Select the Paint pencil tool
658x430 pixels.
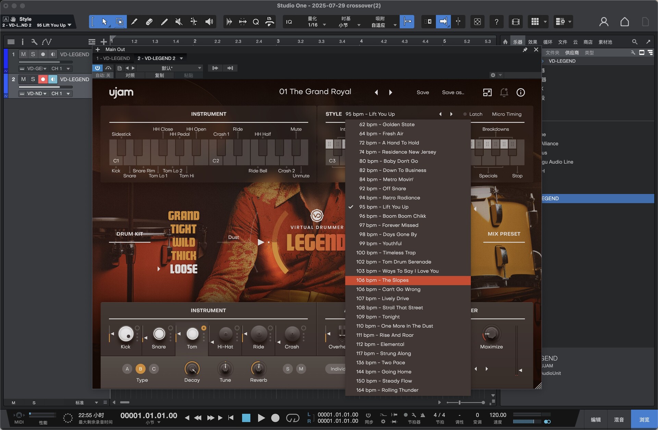164,22
